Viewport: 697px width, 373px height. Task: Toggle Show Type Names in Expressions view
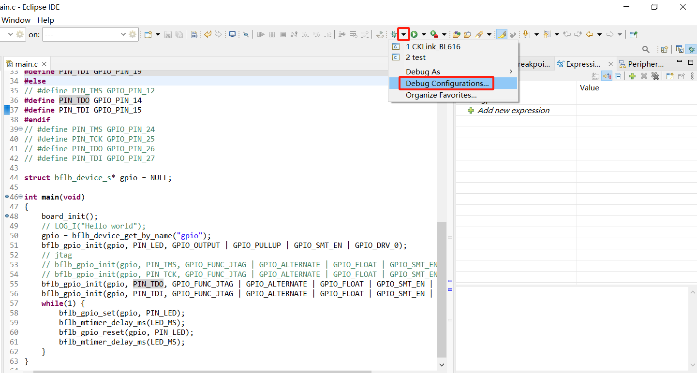[x=595, y=76]
